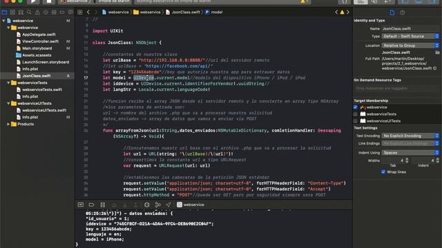Switch to the standard editor
442x248 pixels.
(361, 1)
